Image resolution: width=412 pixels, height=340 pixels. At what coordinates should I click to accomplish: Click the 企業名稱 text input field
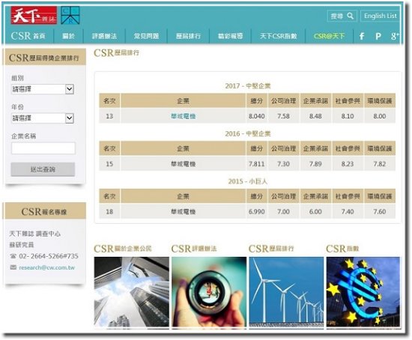tap(43, 148)
